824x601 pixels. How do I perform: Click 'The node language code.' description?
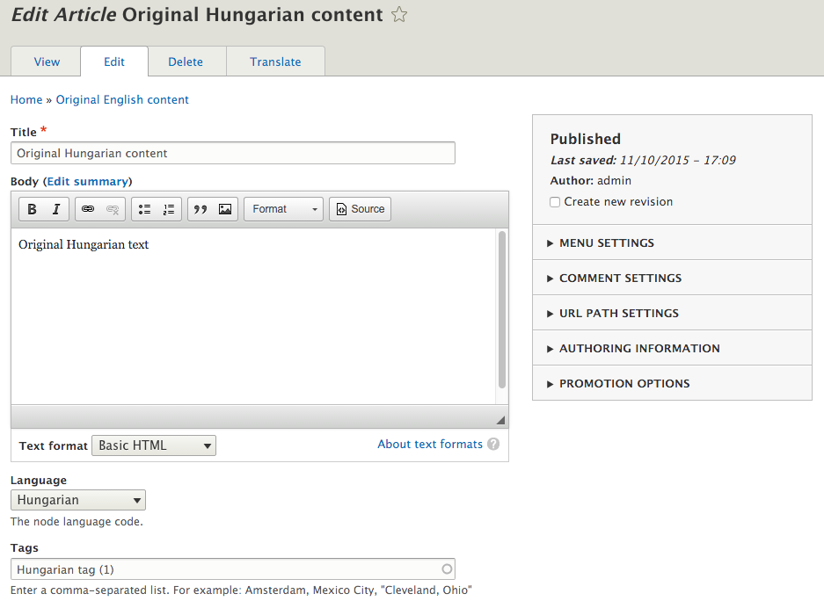pos(77,522)
